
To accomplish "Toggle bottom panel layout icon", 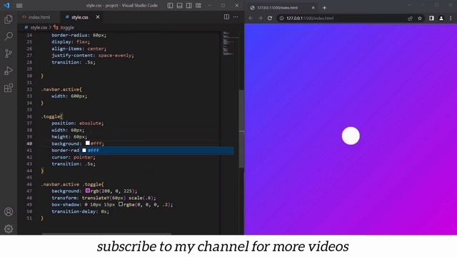I will [x=179, y=6].
